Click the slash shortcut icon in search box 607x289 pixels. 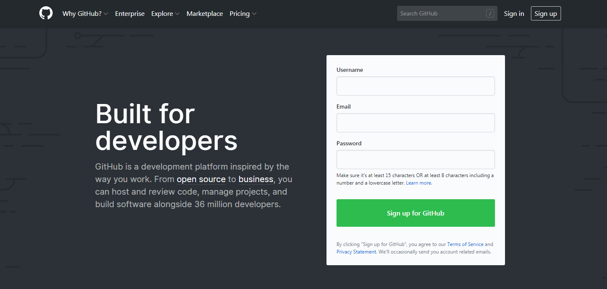click(x=490, y=13)
